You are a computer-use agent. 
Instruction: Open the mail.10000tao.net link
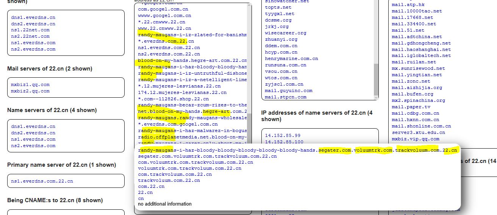coord(417,11)
